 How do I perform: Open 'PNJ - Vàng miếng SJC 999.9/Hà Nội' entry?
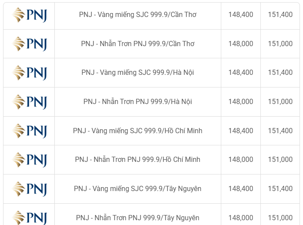click(x=137, y=73)
